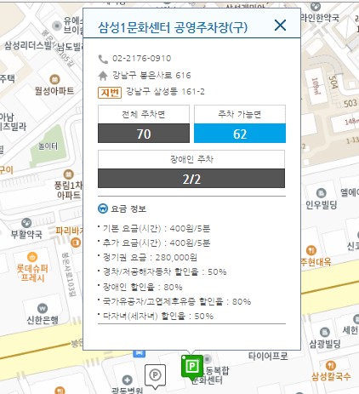The height and width of the screenshot is (394, 359).
Task: Select the green P parking marker
Action: pos(192,366)
